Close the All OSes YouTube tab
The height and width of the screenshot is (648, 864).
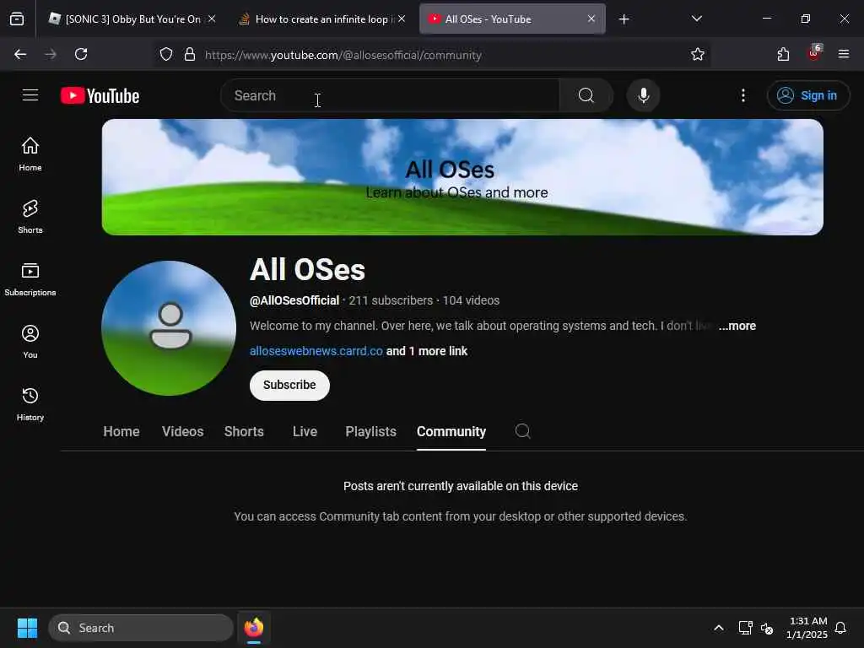click(591, 19)
